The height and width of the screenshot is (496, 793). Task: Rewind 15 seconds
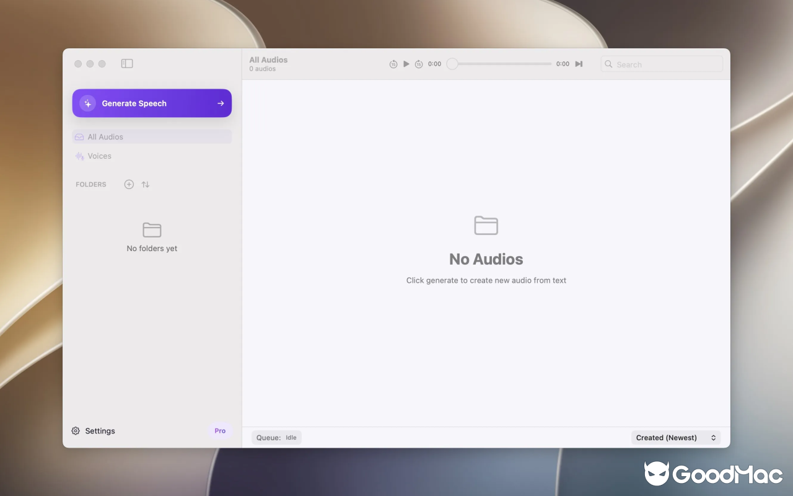[x=393, y=64]
